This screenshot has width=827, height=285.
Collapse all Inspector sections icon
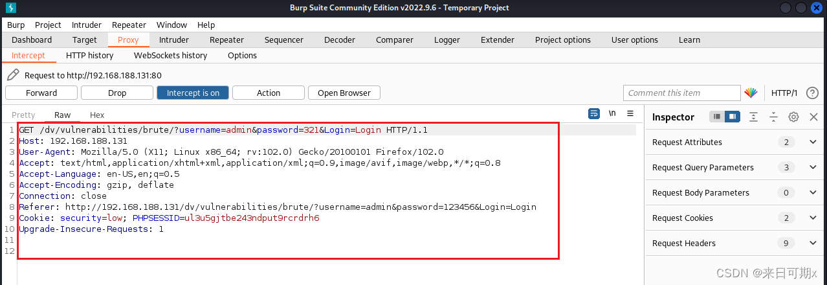point(773,117)
